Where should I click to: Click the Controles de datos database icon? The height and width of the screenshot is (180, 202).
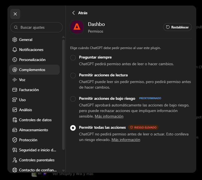[15, 120]
